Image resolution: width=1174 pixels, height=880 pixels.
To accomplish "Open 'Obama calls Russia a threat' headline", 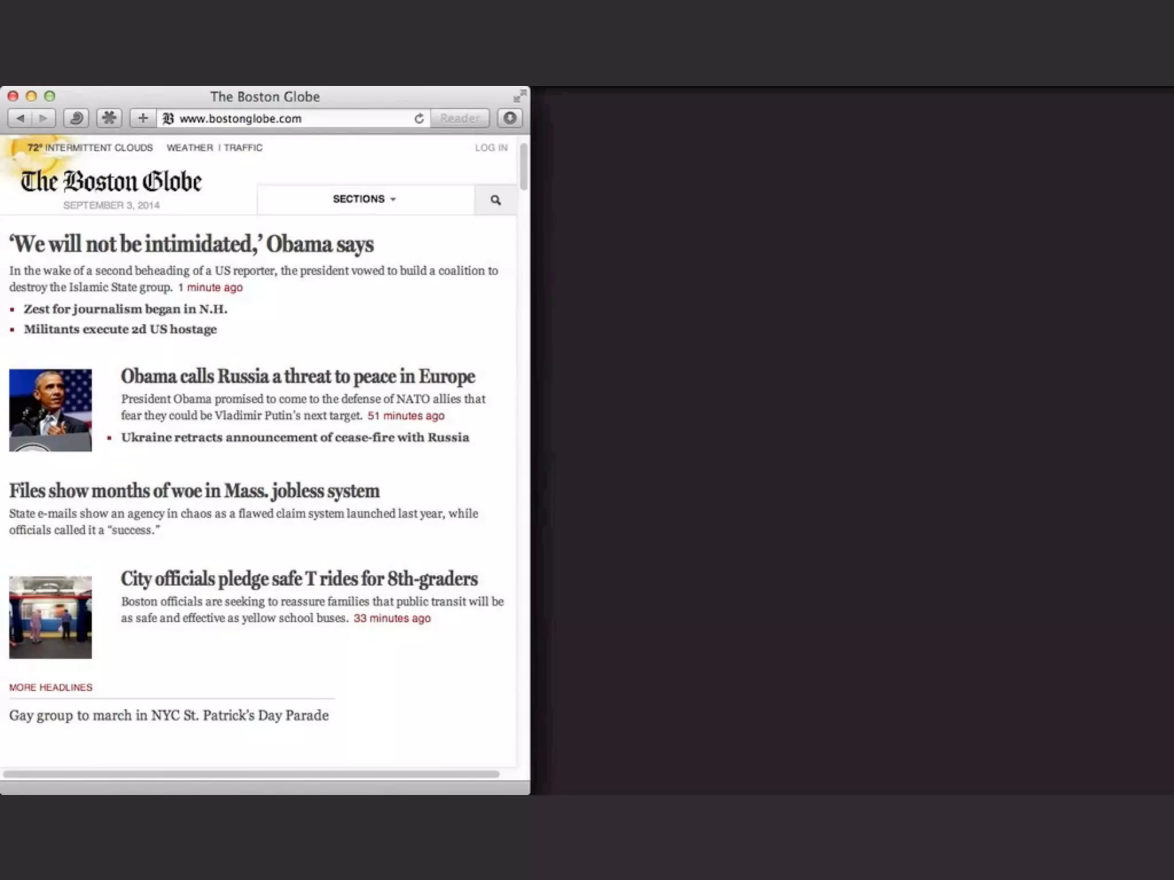I will coord(298,376).
